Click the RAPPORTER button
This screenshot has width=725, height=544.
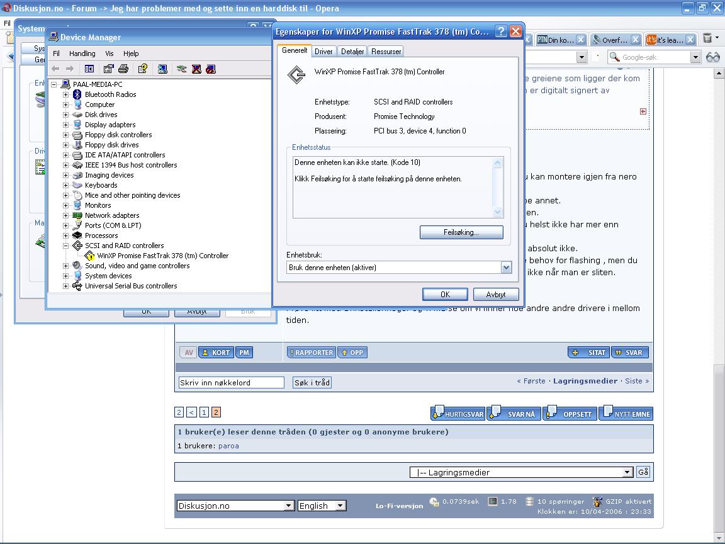click(312, 353)
